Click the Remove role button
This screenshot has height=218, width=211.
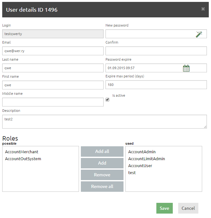(102, 175)
